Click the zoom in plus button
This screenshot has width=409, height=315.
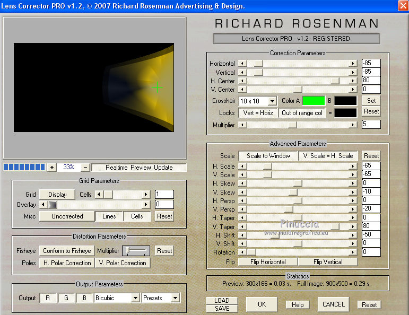click(x=51, y=167)
